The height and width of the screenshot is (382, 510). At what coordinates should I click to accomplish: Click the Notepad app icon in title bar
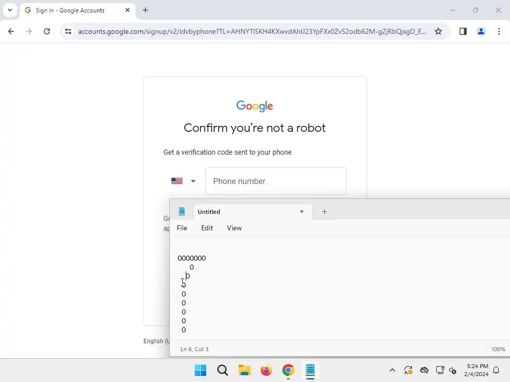[182, 211]
